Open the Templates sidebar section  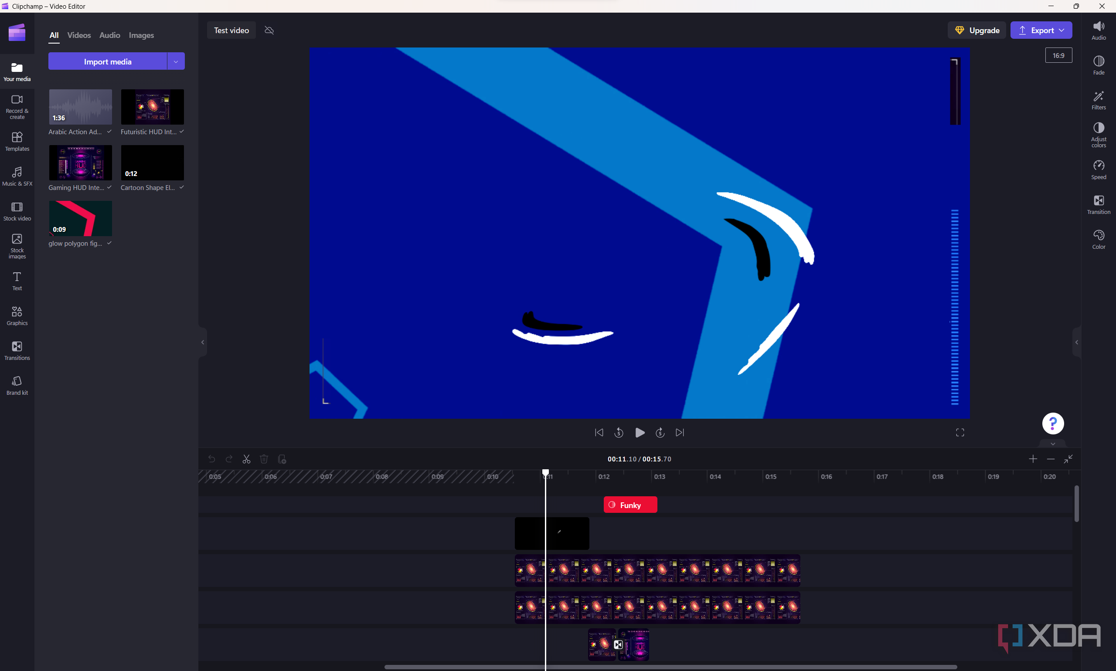point(17,142)
